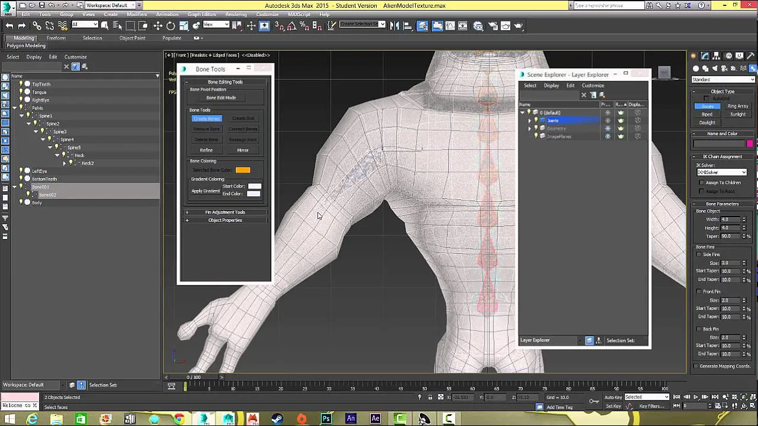
Task: Open the orange Selected Bone Color swatch
Action: tap(243, 170)
